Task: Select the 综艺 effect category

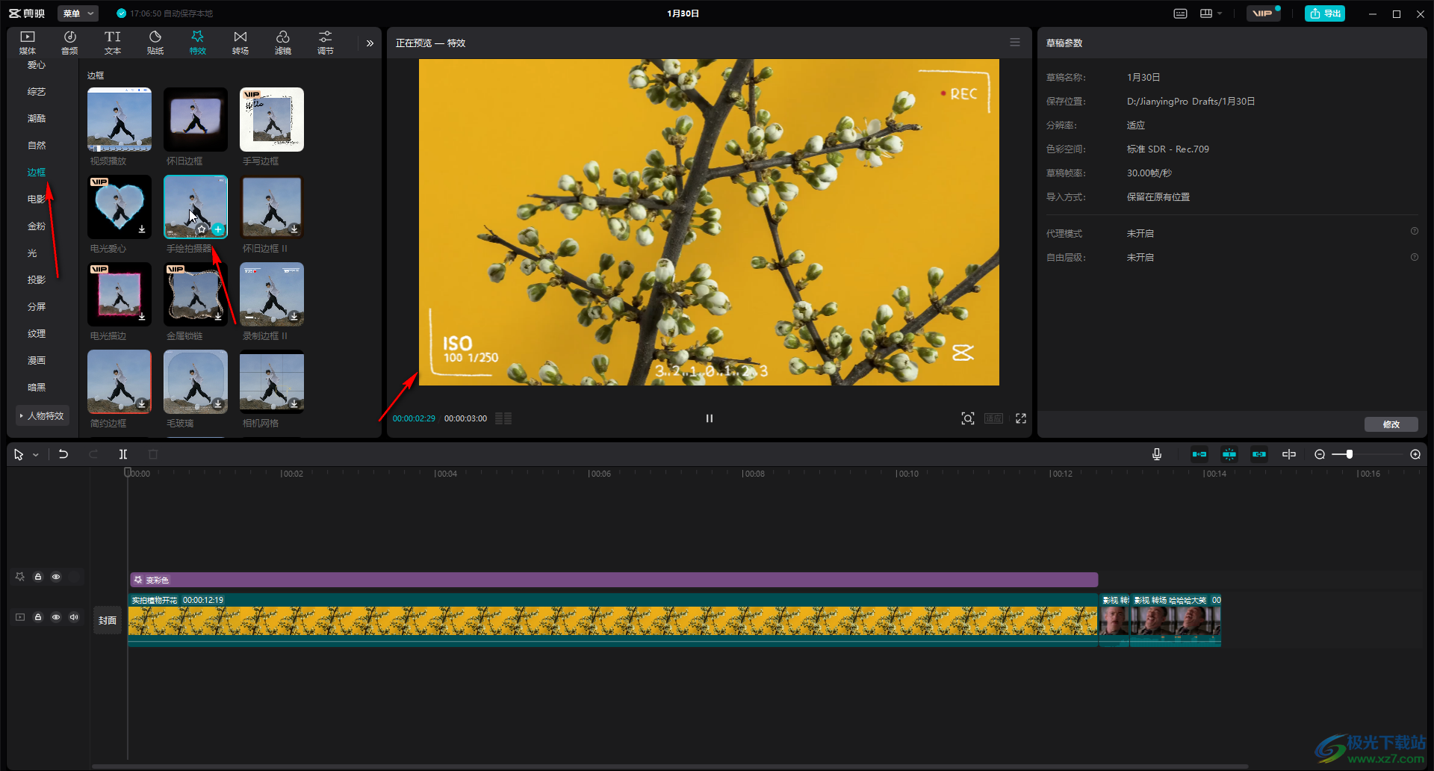Action: pyautogui.click(x=37, y=92)
